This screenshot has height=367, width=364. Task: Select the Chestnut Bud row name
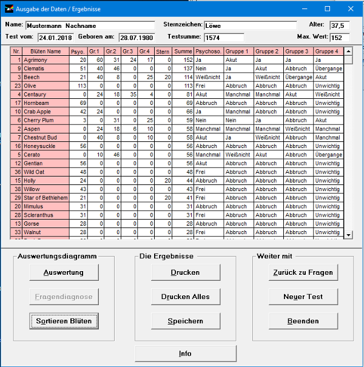click(x=46, y=138)
